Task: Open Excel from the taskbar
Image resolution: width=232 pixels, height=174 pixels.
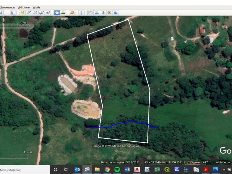Action: pyautogui.click(x=157, y=170)
